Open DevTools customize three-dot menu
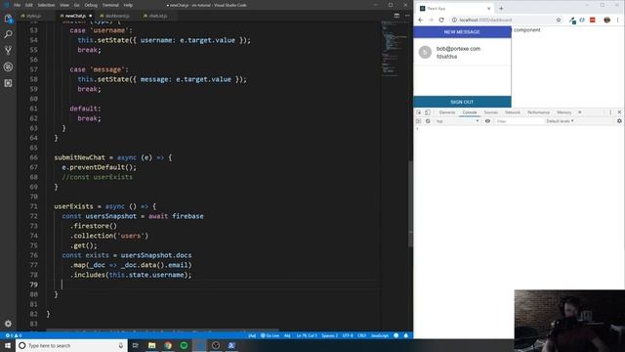Image resolution: width=625 pixels, height=352 pixels. click(610, 112)
